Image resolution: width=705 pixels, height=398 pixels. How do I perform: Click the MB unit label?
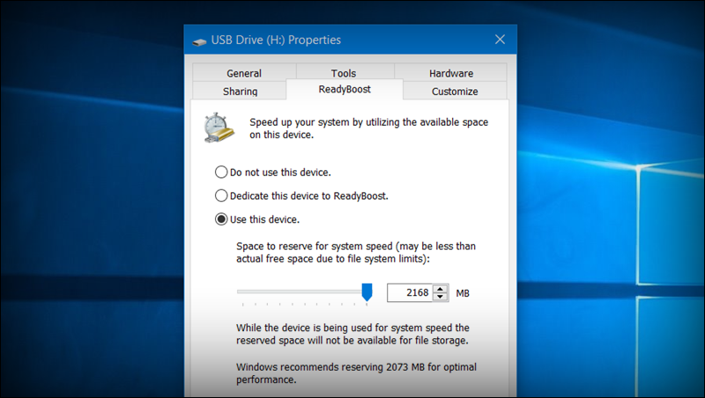point(463,293)
